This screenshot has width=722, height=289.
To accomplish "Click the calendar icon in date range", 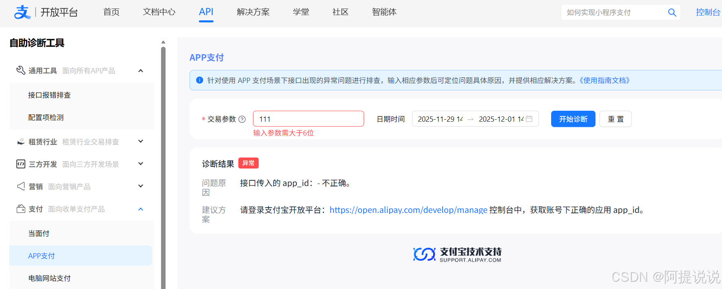I will 529,119.
